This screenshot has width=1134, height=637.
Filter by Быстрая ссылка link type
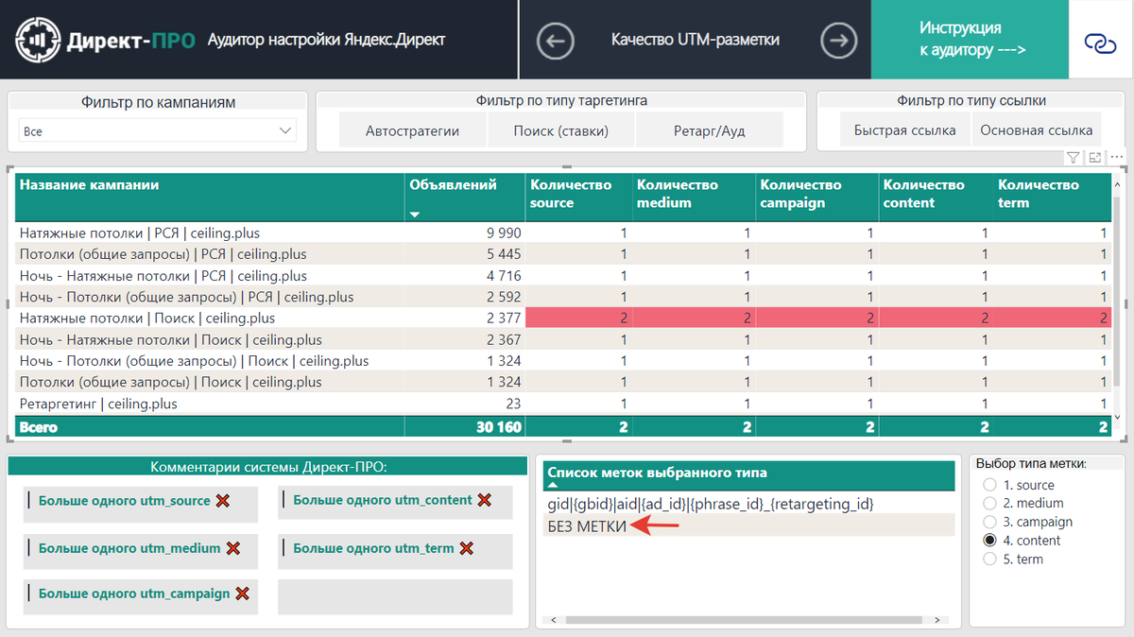coord(904,130)
